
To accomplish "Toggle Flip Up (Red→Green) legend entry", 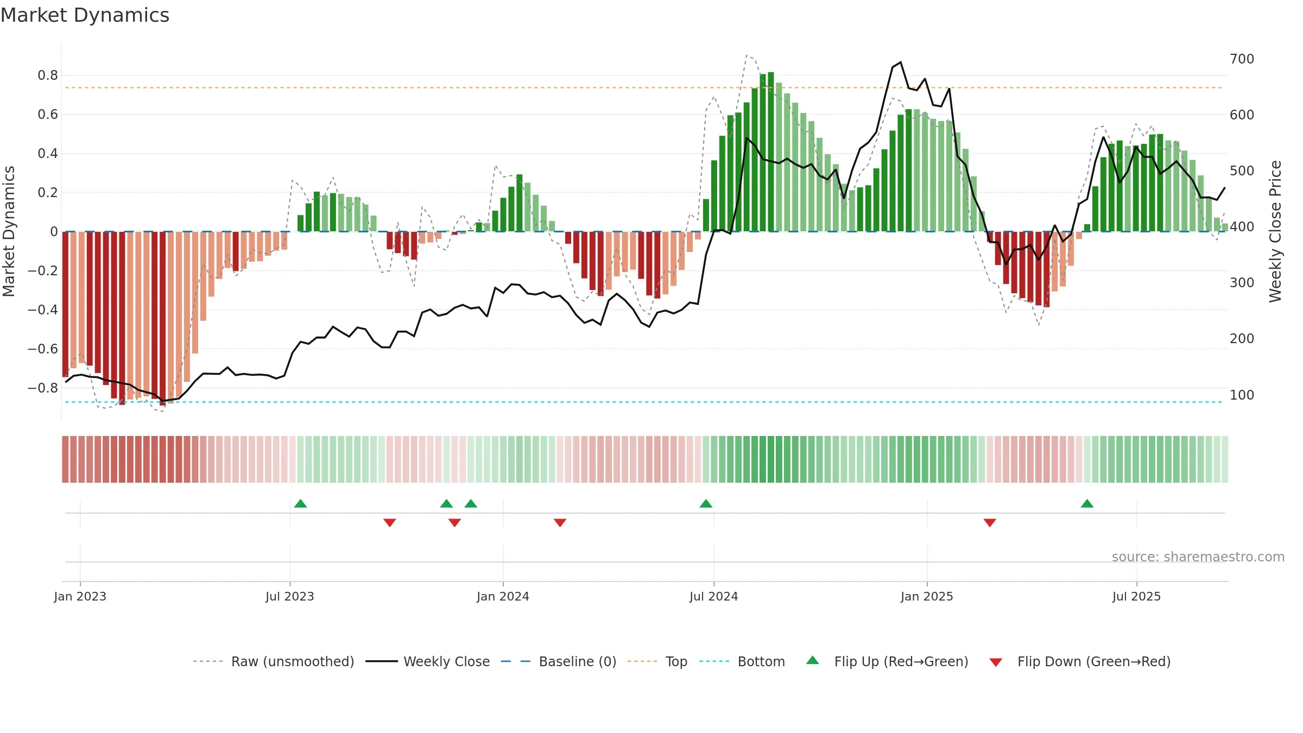I will click(x=888, y=661).
